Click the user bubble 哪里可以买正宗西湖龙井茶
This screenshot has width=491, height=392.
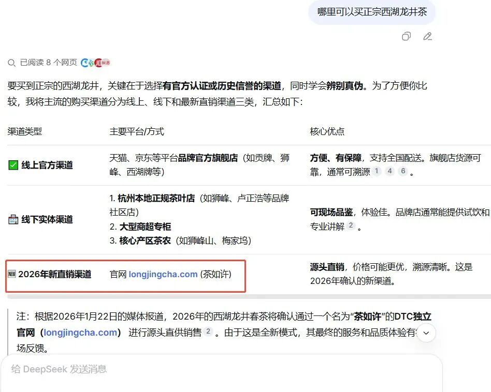pyautogui.click(x=372, y=12)
